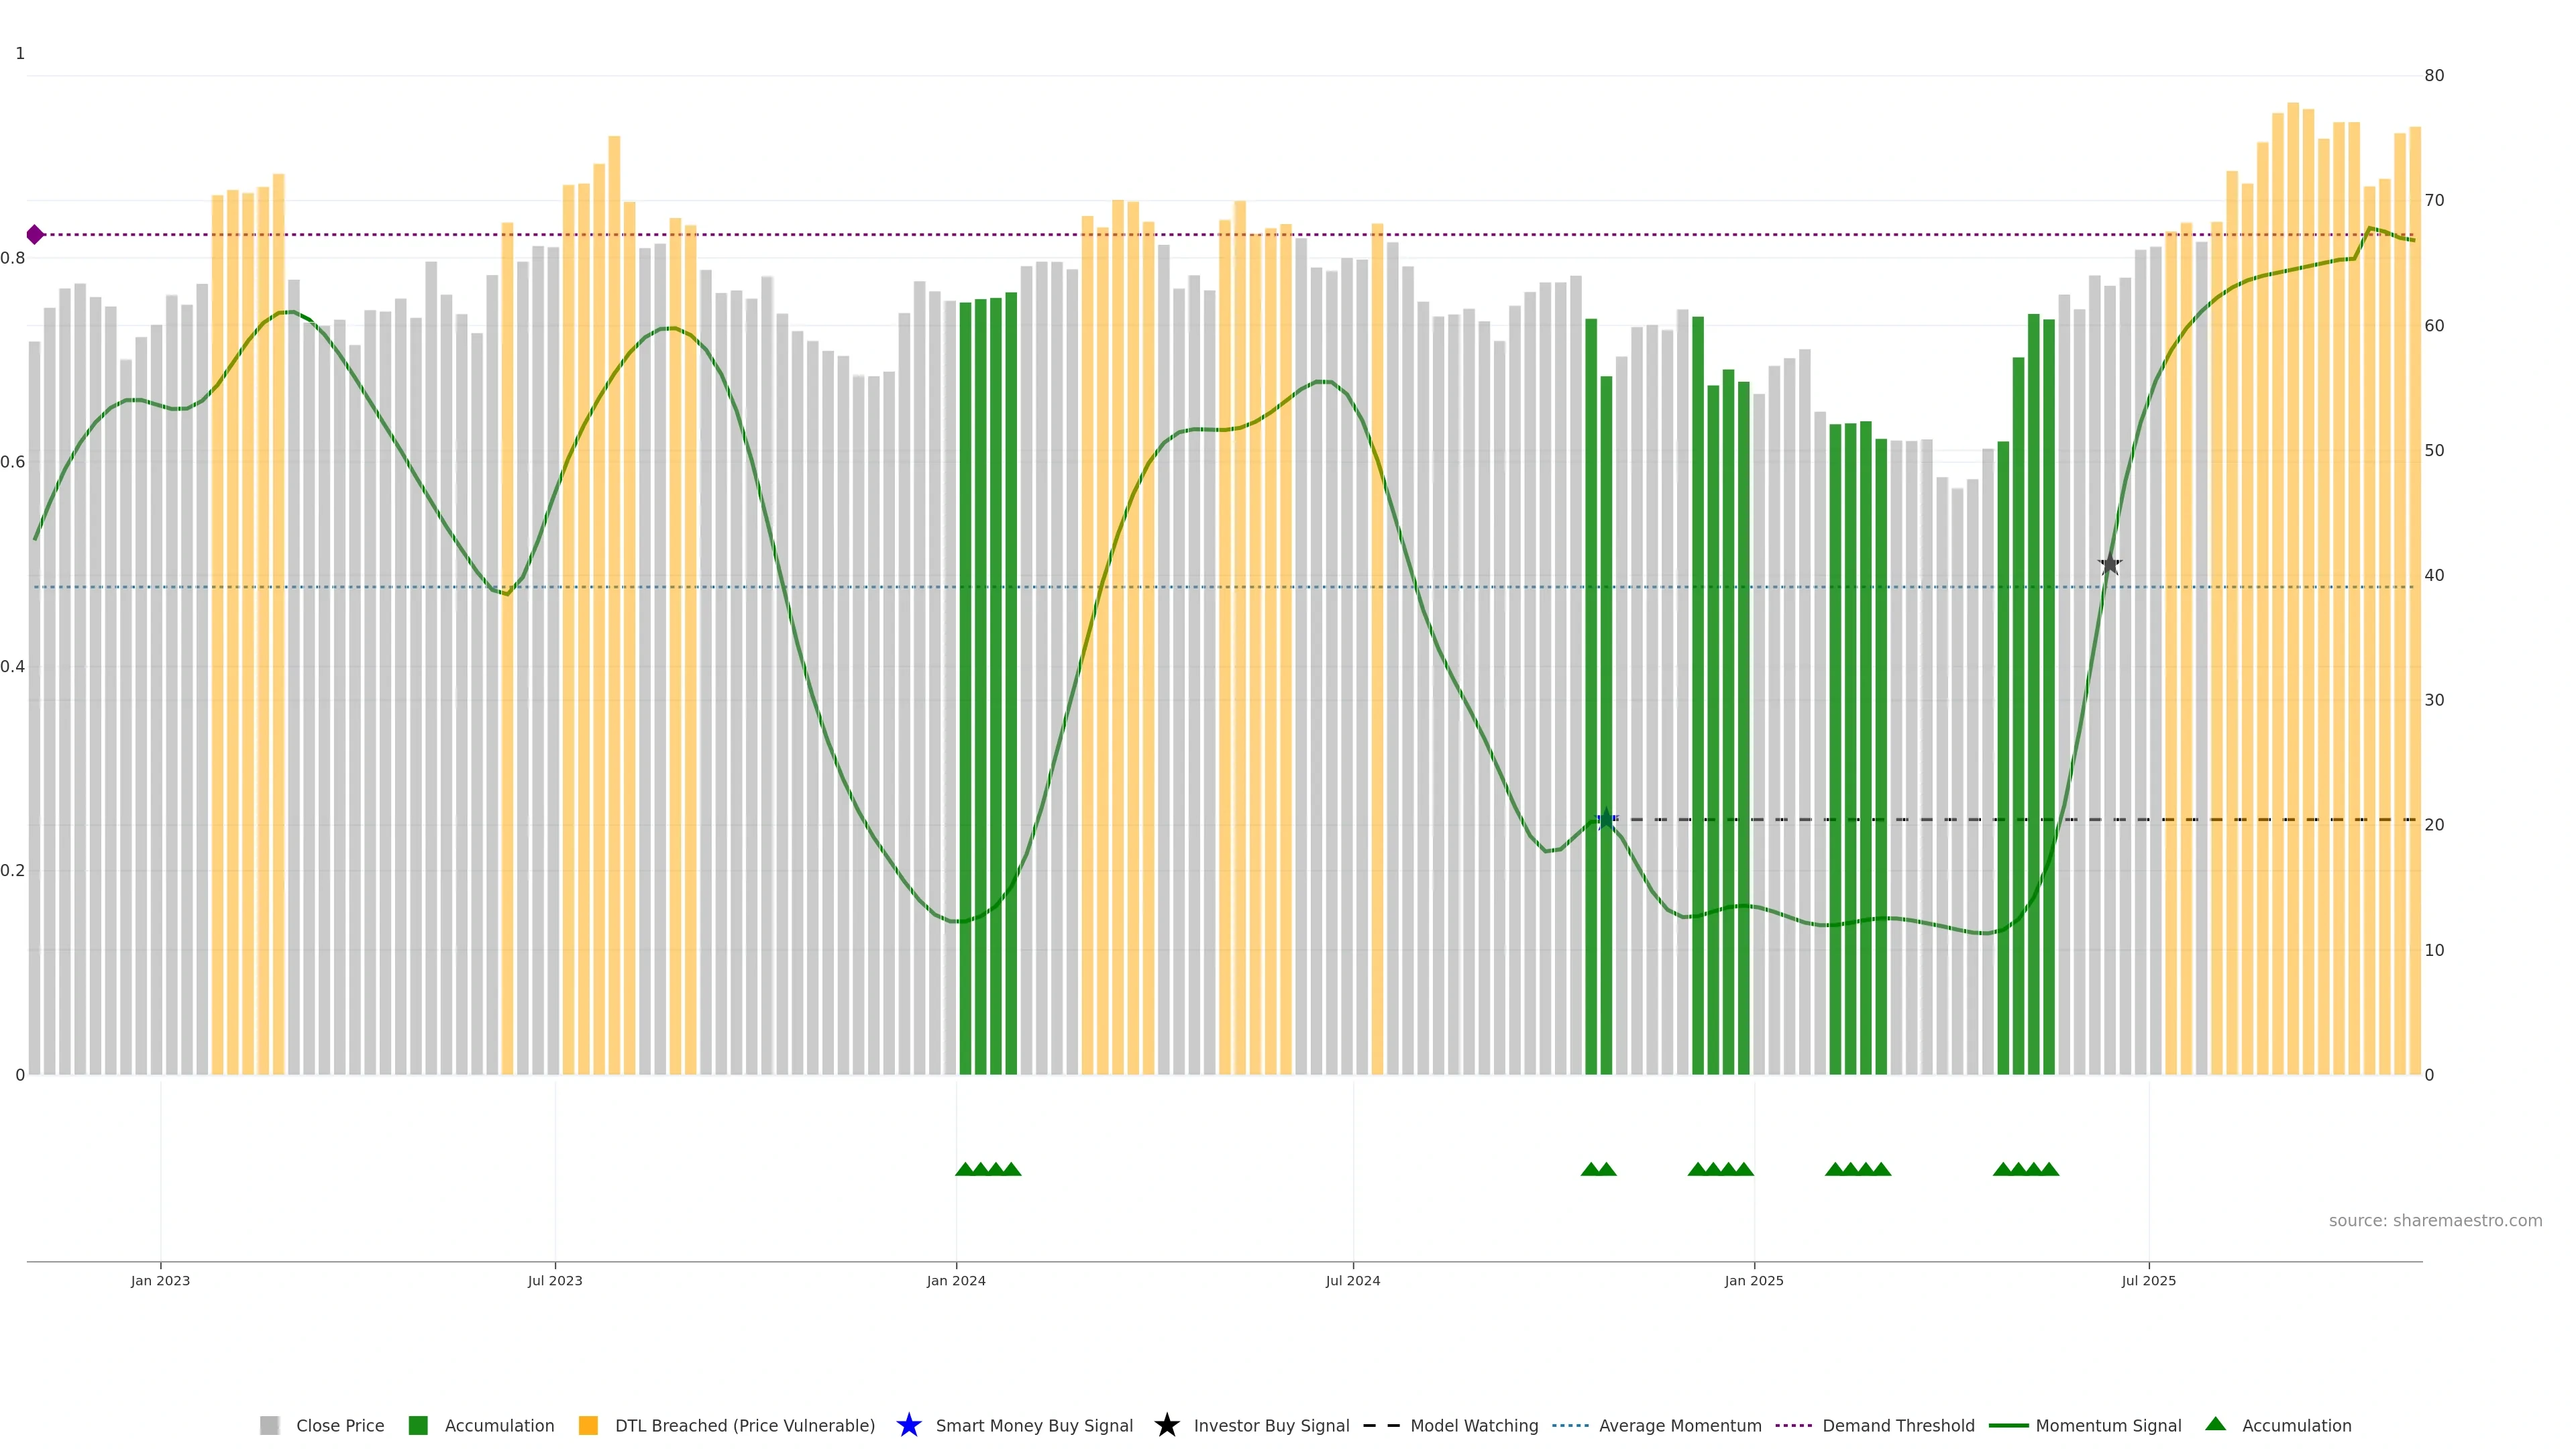Click the orange DTL Breached color swatch
The width and height of the screenshot is (2576, 1449).
(x=588, y=1425)
